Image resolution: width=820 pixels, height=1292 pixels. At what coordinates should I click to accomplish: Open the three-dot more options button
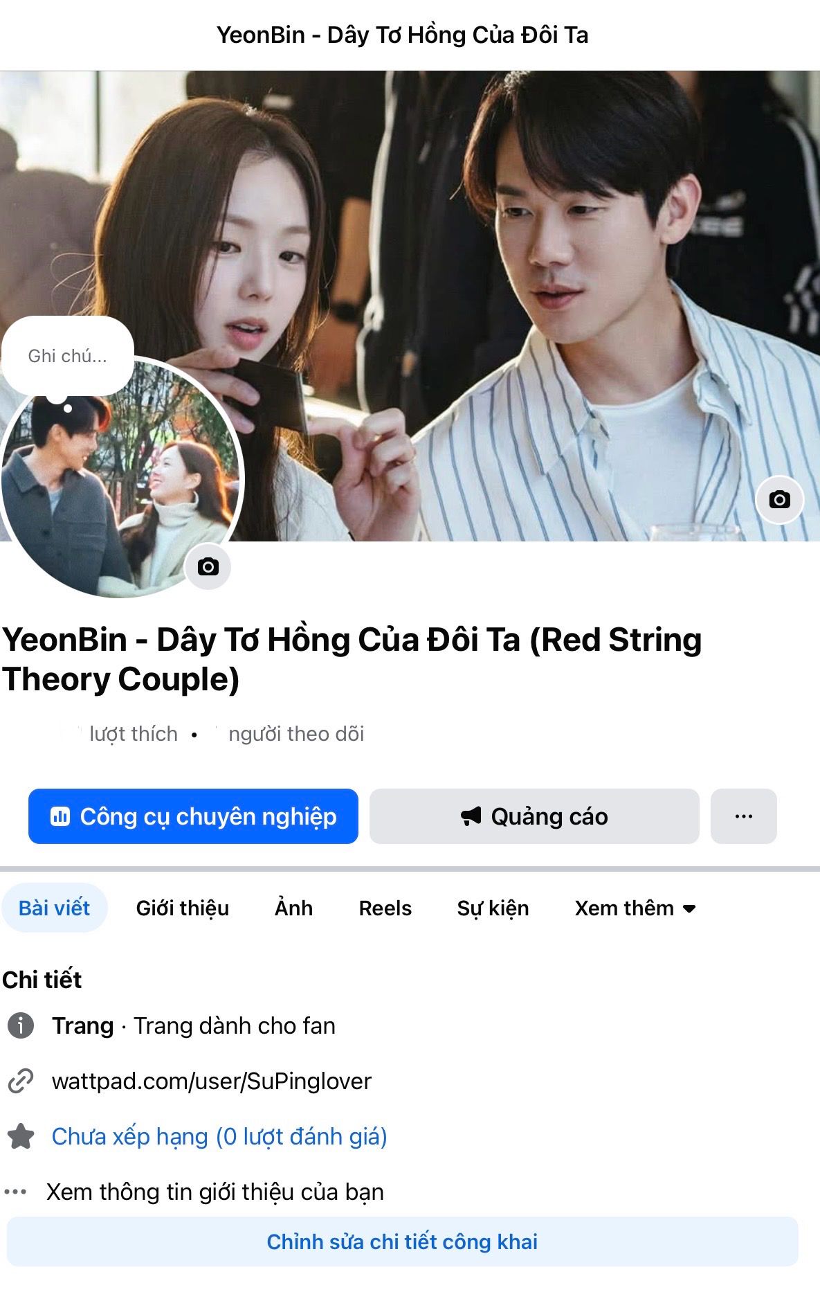pyautogui.click(x=744, y=816)
